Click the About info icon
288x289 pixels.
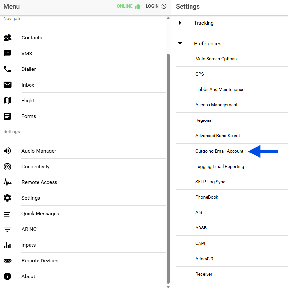tap(7, 277)
